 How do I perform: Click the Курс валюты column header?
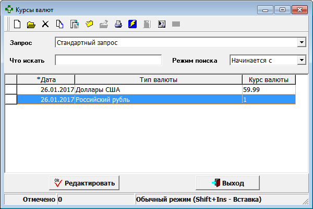coord(269,79)
